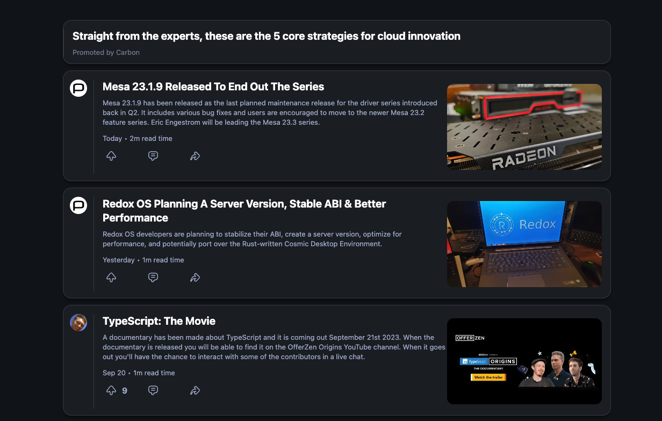
Task: Click 'Yesterday • 1m read time' text
Action: 143,260
